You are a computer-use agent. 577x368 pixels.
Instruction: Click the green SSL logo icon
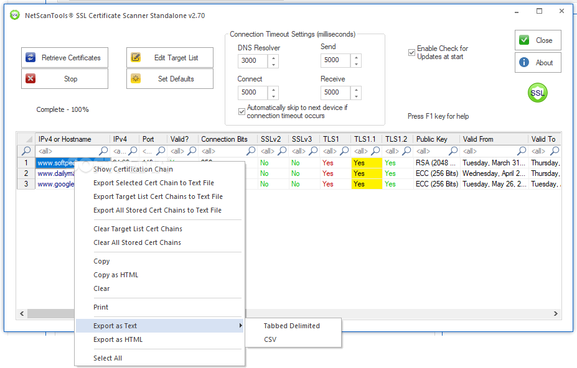pos(538,93)
